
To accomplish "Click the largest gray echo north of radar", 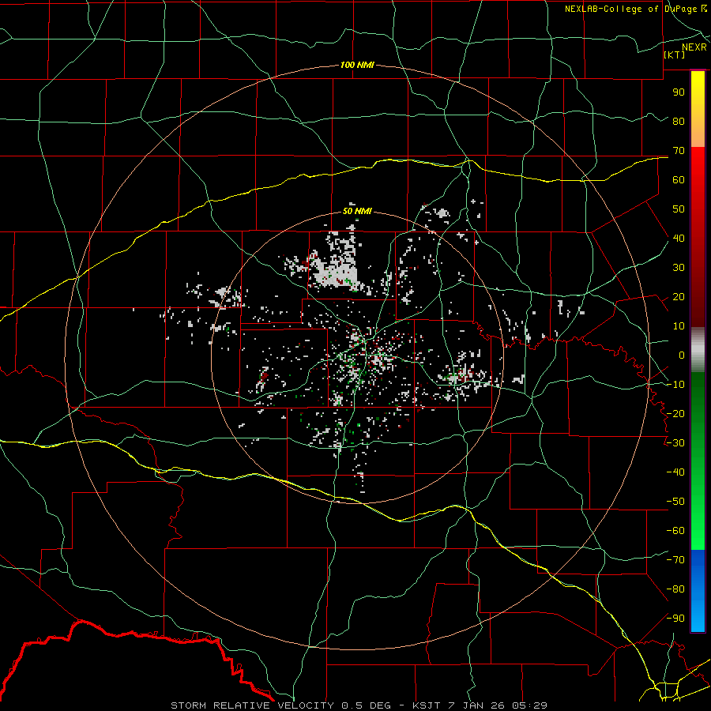I will [x=337, y=272].
